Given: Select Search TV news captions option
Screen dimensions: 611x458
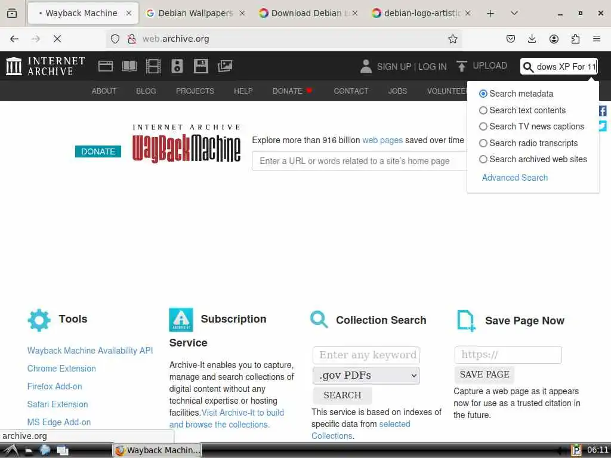Looking at the screenshot, I should tap(483, 126).
